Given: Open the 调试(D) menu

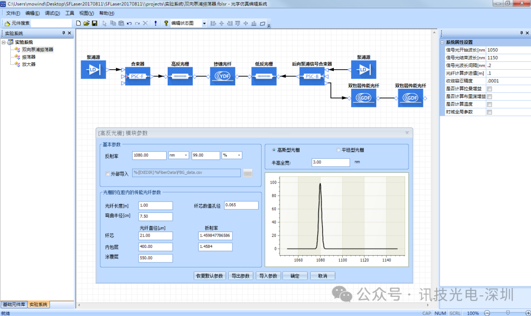Looking at the screenshot, I should point(52,13).
